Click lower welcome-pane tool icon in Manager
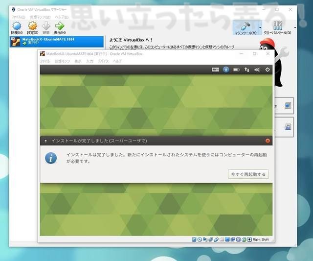Image resolution: width=313 pixels, height=261 pixels. point(288,127)
